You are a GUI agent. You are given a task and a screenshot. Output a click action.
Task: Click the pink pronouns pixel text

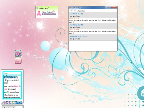tap(17, 86)
